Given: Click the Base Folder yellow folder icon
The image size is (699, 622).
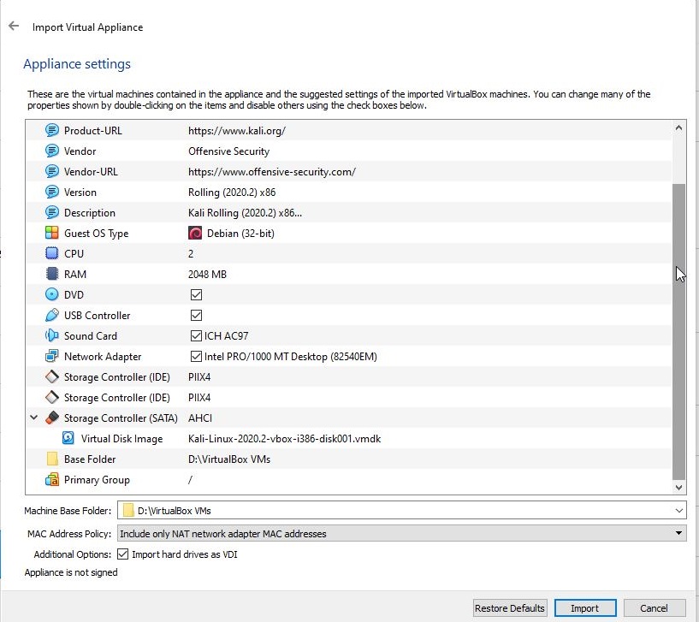Looking at the screenshot, I should click(x=52, y=459).
